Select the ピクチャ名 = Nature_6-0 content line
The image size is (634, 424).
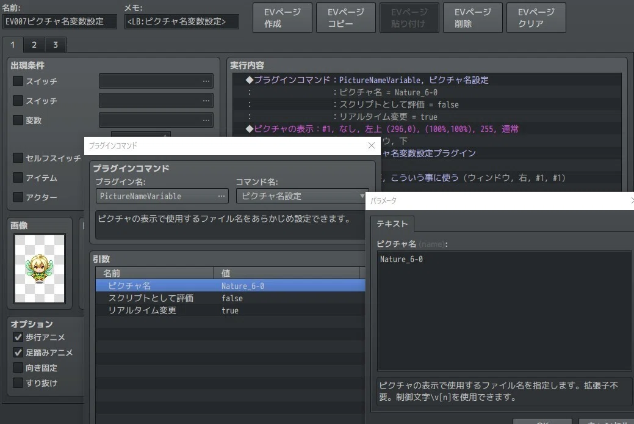(427, 92)
